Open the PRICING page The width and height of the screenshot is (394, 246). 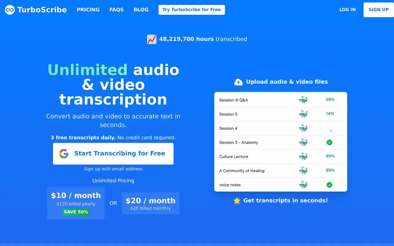click(88, 10)
